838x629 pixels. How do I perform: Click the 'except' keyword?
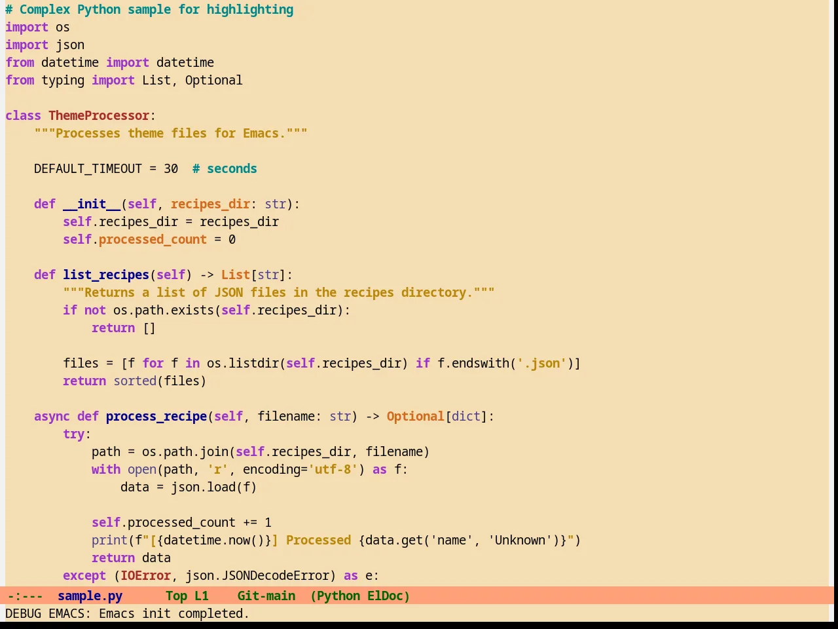[x=84, y=575]
